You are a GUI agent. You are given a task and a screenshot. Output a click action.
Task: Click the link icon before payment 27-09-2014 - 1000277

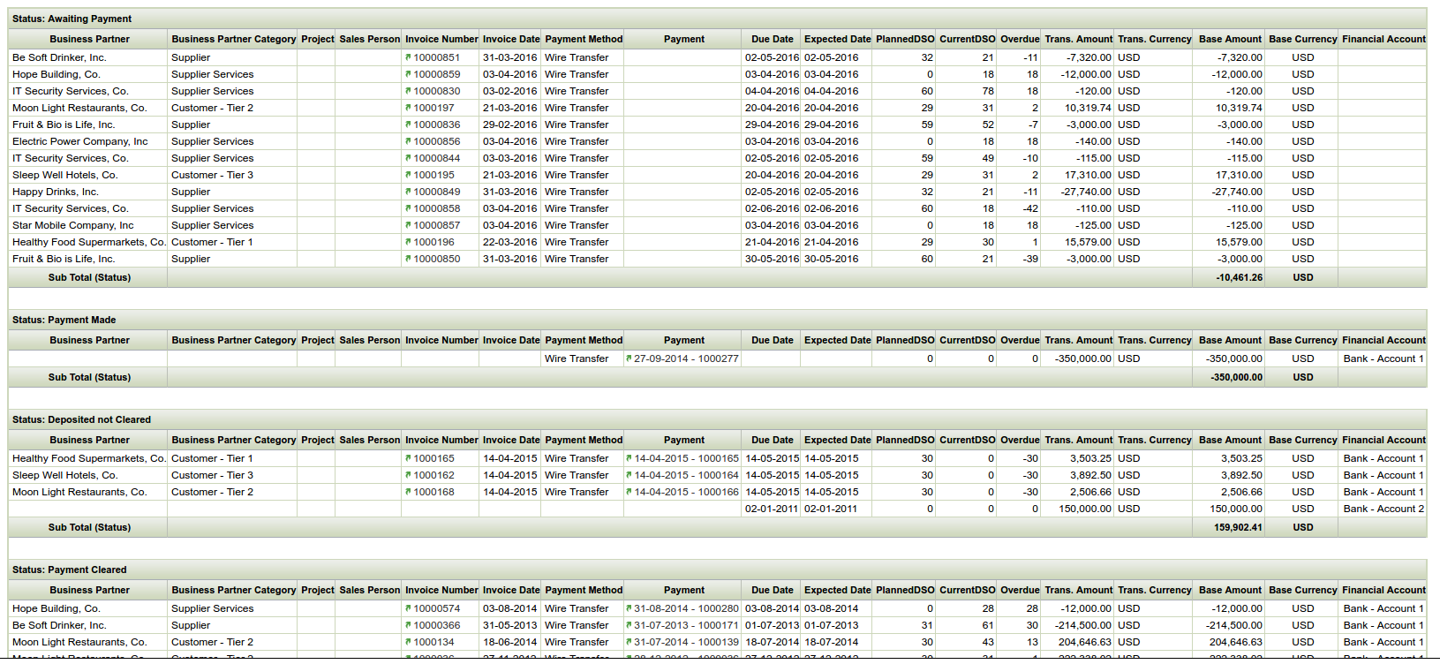629,358
